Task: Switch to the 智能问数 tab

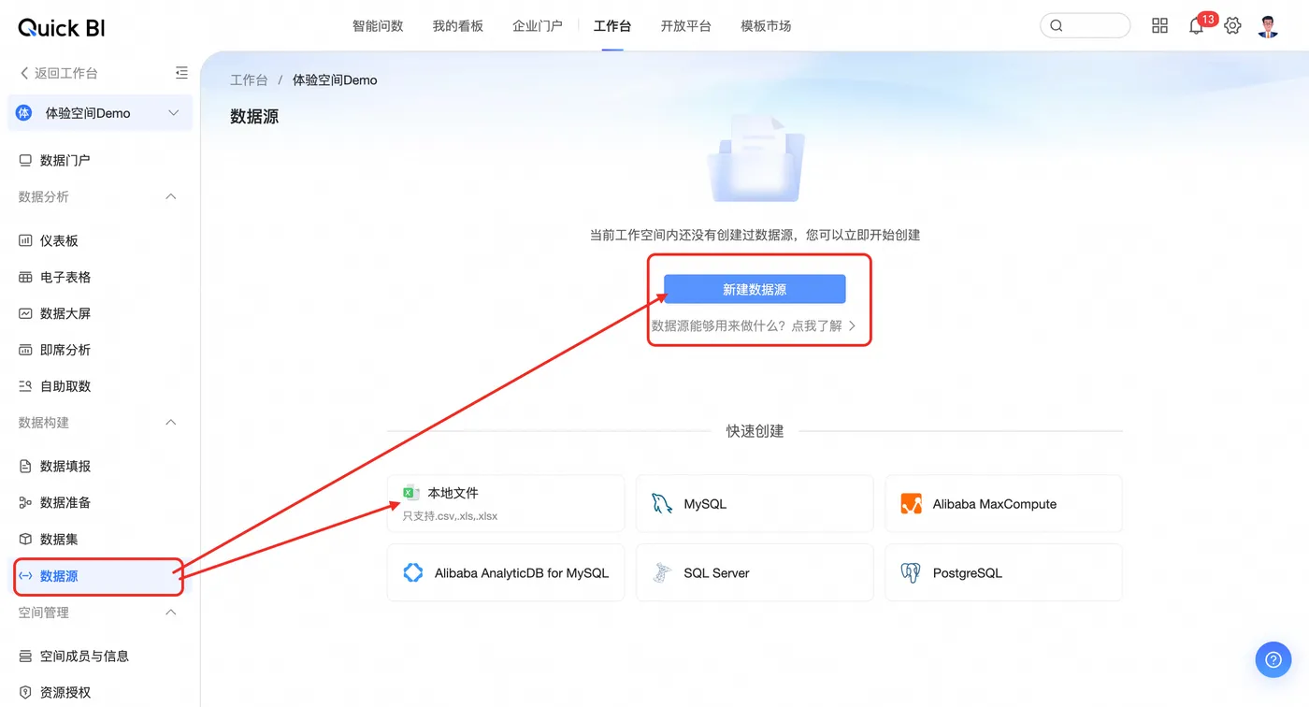Action: [378, 26]
